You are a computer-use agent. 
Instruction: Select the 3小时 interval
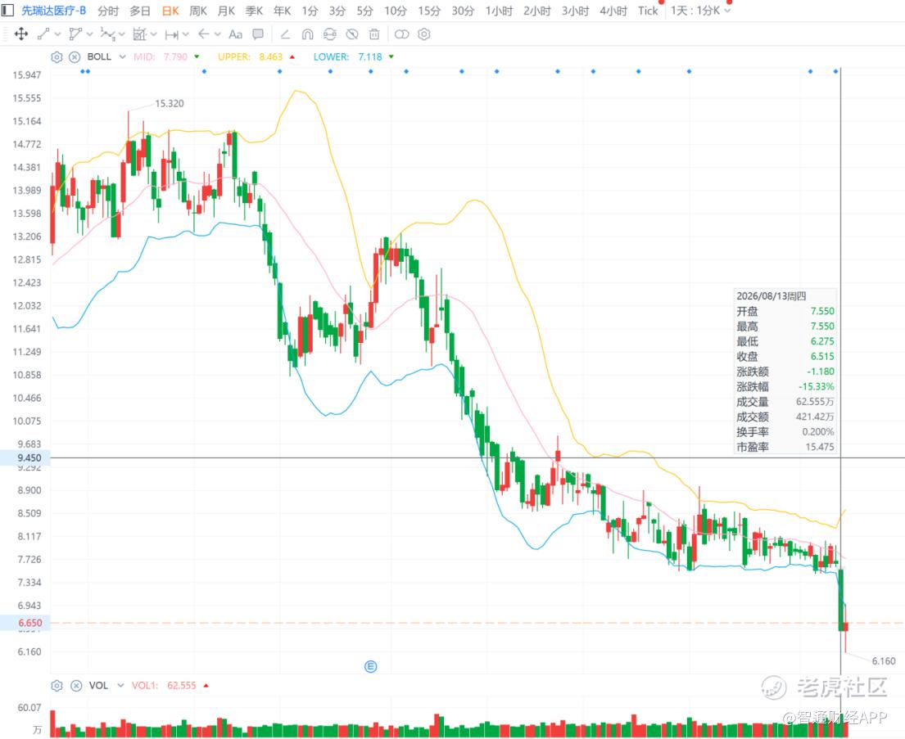(x=575, y=11)
